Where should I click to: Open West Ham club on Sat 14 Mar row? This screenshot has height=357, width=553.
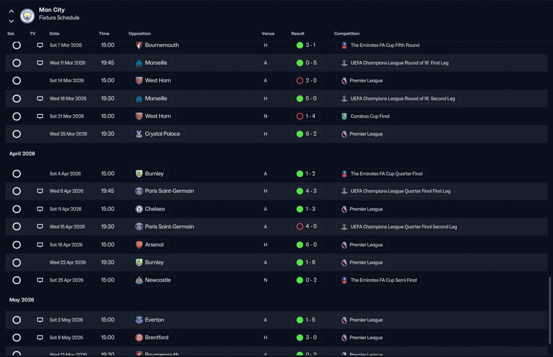tap(153, 81)
